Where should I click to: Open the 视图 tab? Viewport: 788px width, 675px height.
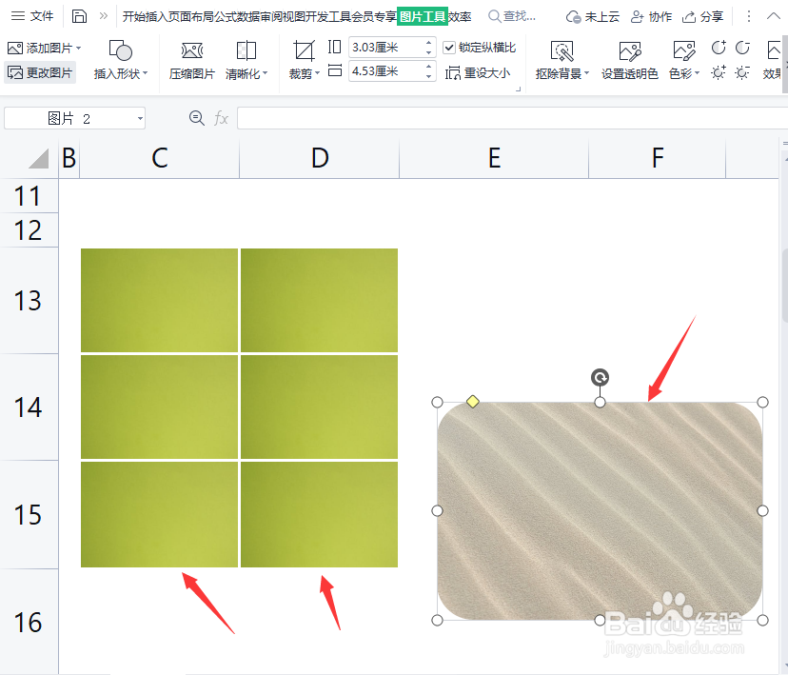(294, 16)
